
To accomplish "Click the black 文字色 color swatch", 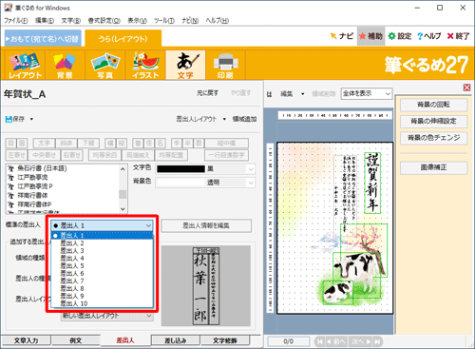I will point(181,169).
